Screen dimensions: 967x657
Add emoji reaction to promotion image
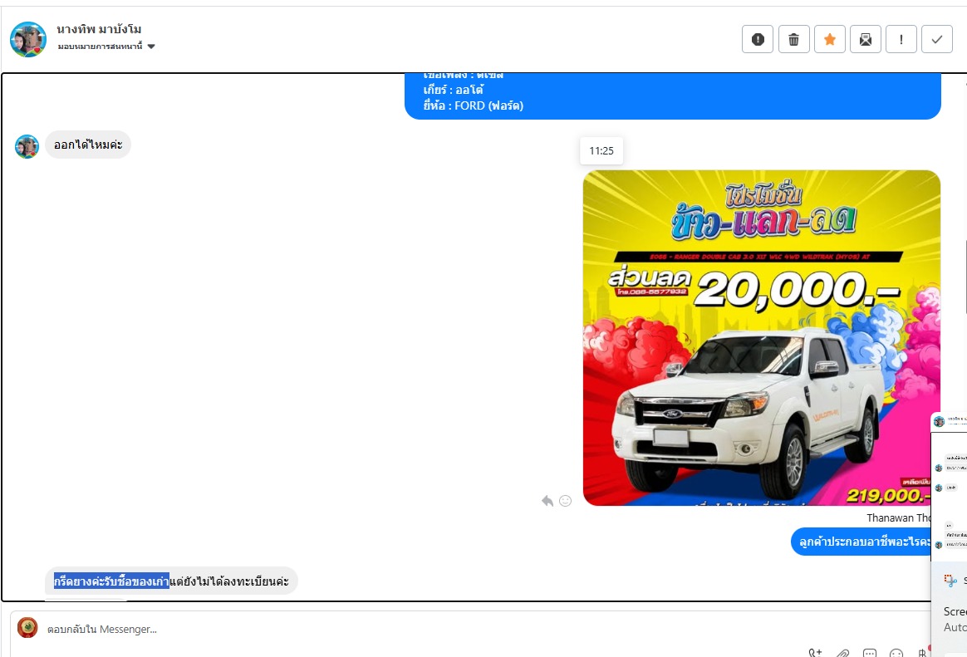click(566, 501)
